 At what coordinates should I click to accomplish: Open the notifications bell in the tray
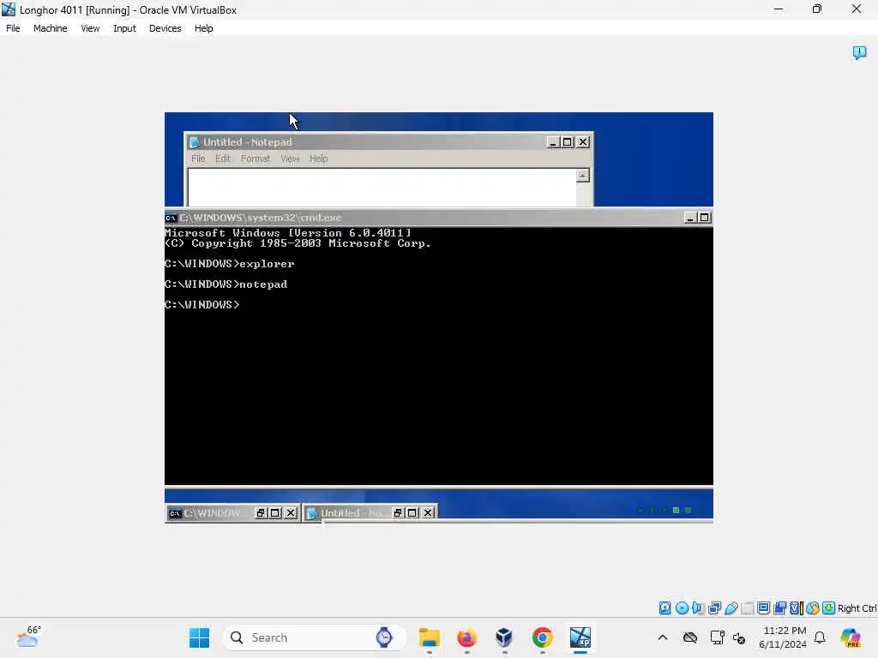pos(820,637)
